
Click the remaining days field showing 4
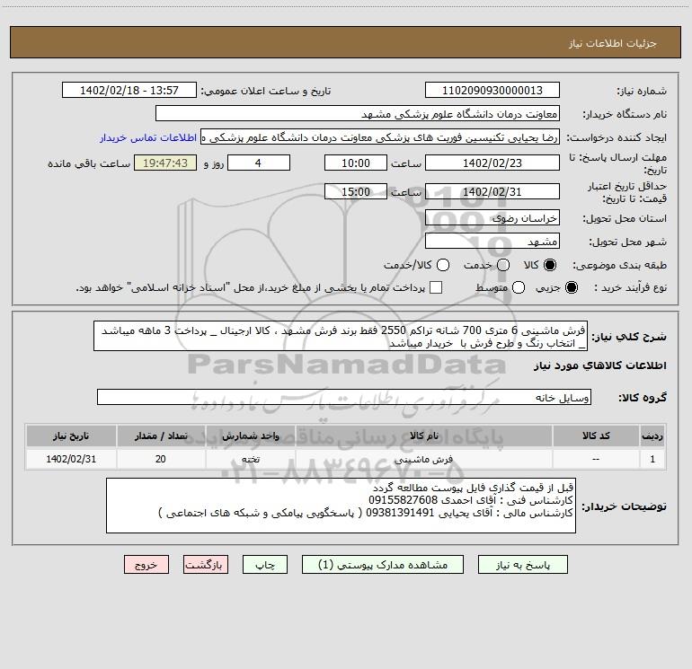point(259,163)
